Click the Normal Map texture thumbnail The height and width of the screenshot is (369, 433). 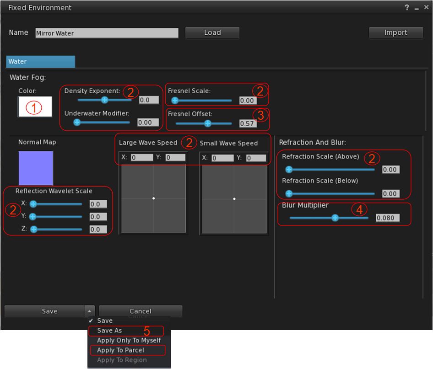(x=36, y=168)
